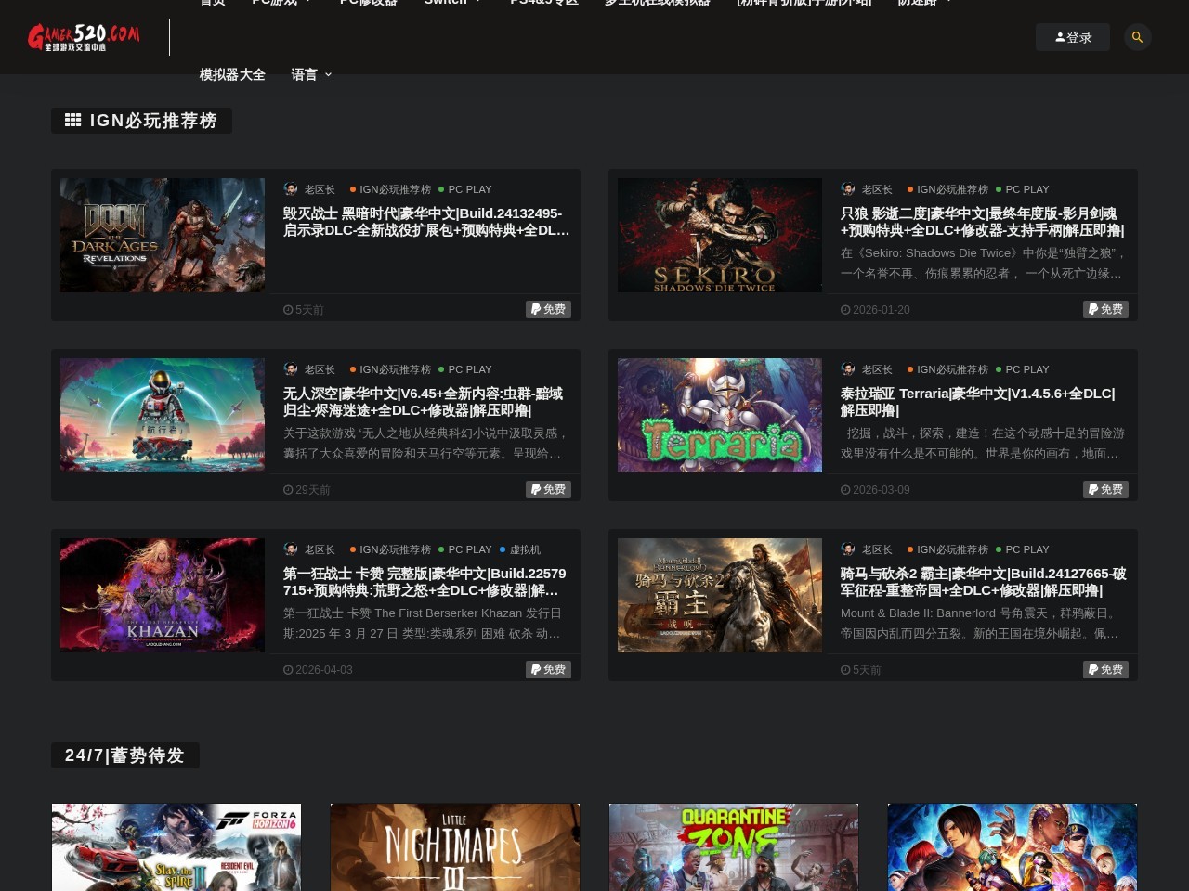This screenshot has width=1189, height=891.
Task: Click the IGN必玩推荐榜 tag on 无人深空 post
Action: [x=390, y=369]
